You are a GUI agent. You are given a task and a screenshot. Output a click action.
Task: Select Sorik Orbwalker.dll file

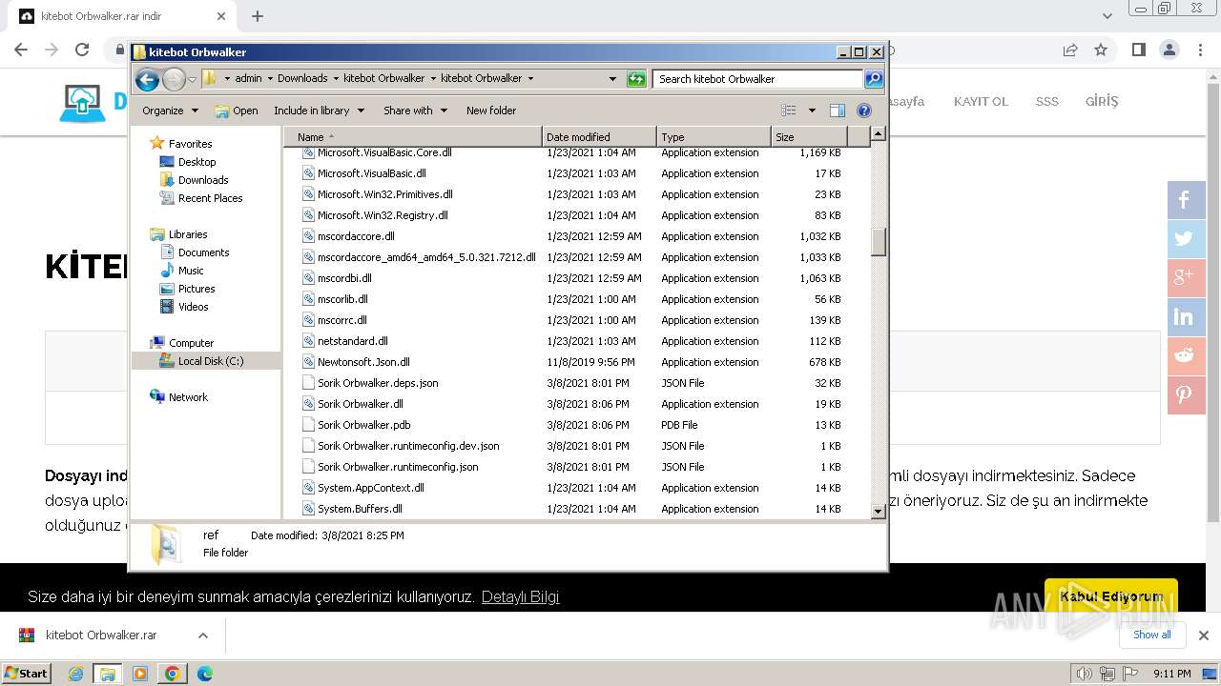[x=360, y=404]
